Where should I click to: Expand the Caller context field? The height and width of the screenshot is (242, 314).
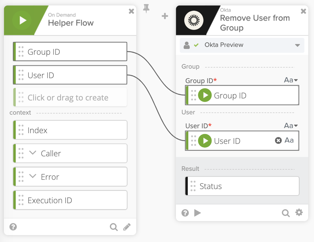click(33, 153)
